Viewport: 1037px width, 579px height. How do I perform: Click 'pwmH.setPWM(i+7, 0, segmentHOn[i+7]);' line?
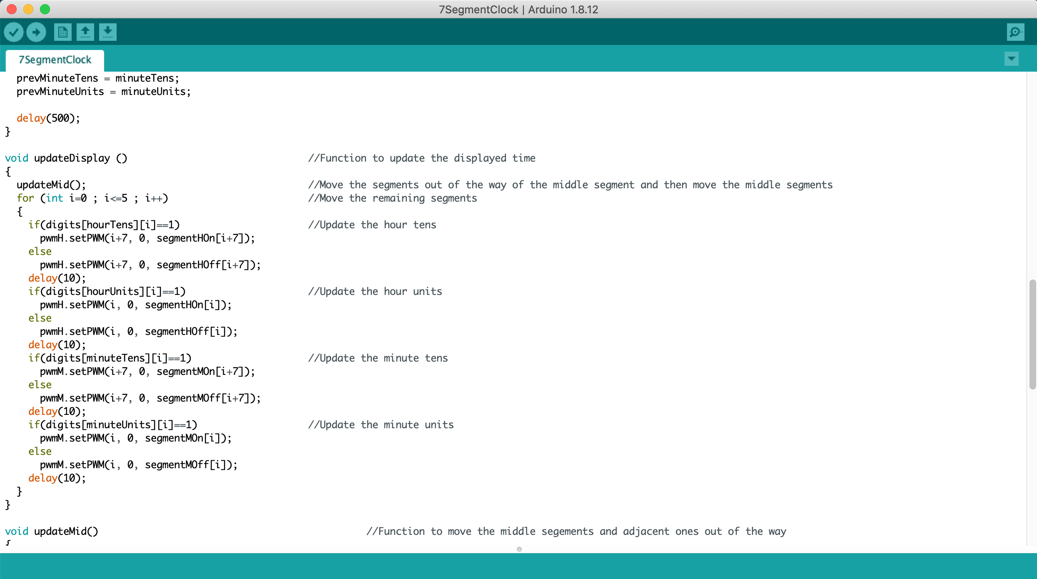coord(147,238)
